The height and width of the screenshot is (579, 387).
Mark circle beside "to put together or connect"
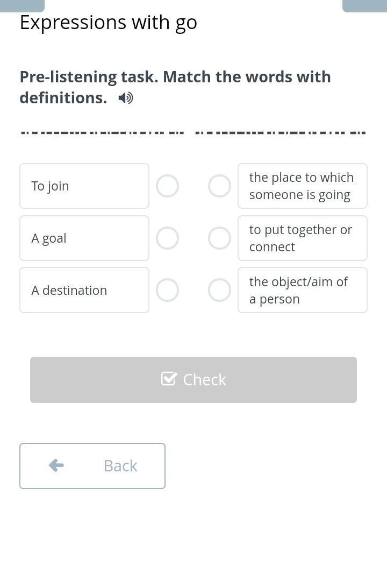219,238
